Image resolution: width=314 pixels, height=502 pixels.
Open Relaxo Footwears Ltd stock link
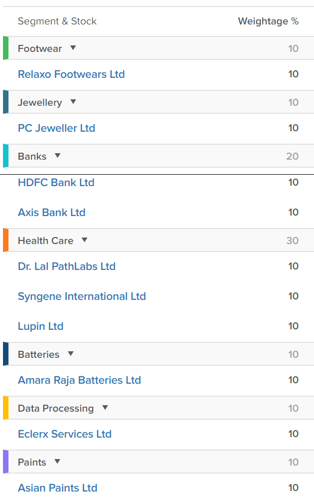(x=71, y=74)
